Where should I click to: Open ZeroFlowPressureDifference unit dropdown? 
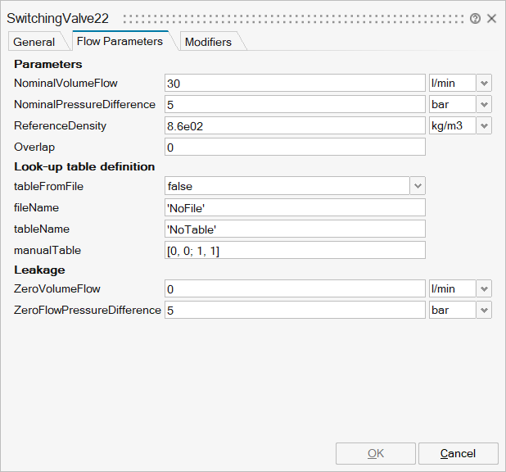pyautogui.click(x=484, y=310)
